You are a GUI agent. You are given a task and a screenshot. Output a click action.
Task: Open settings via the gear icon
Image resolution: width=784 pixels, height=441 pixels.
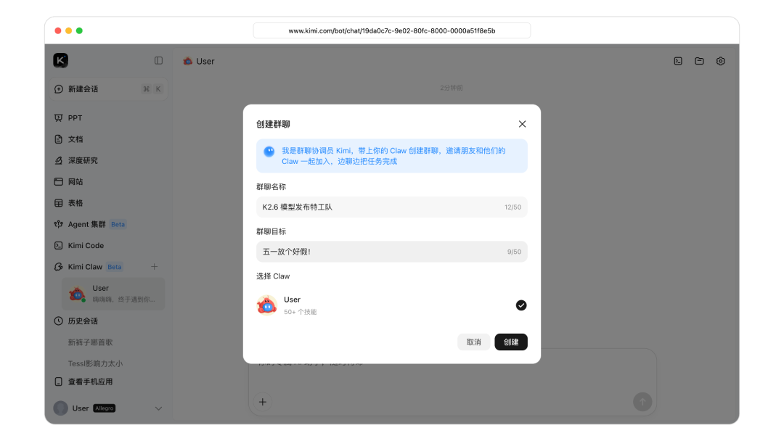720,61
